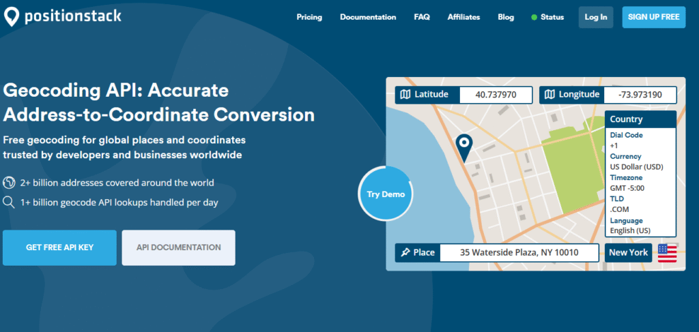Click the map icon next to Latitude
Screen dimensions: 699x332
click(x=405, y=95)
